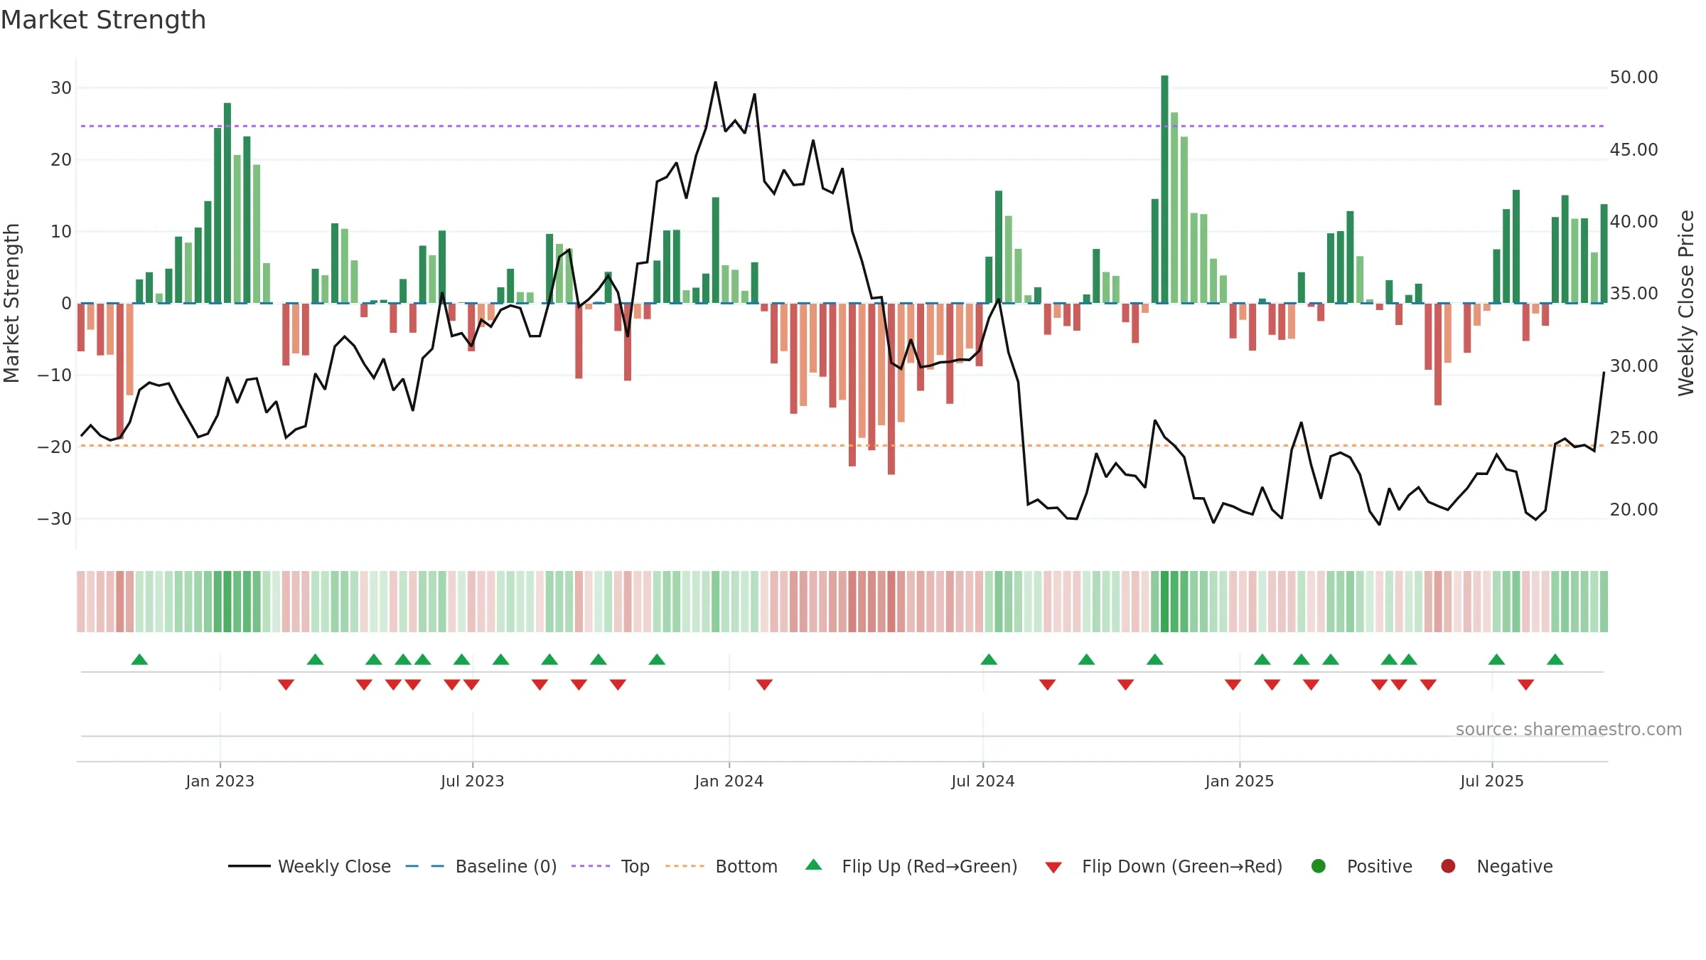
Task: Click the Market Strength chart title
Action: (x=103, y=20)
